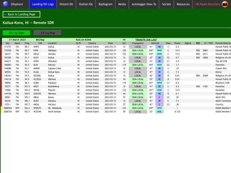Select the 91.1 frequency cell
The height and width of the screenshot is (173, 231).
click(27, 58)
